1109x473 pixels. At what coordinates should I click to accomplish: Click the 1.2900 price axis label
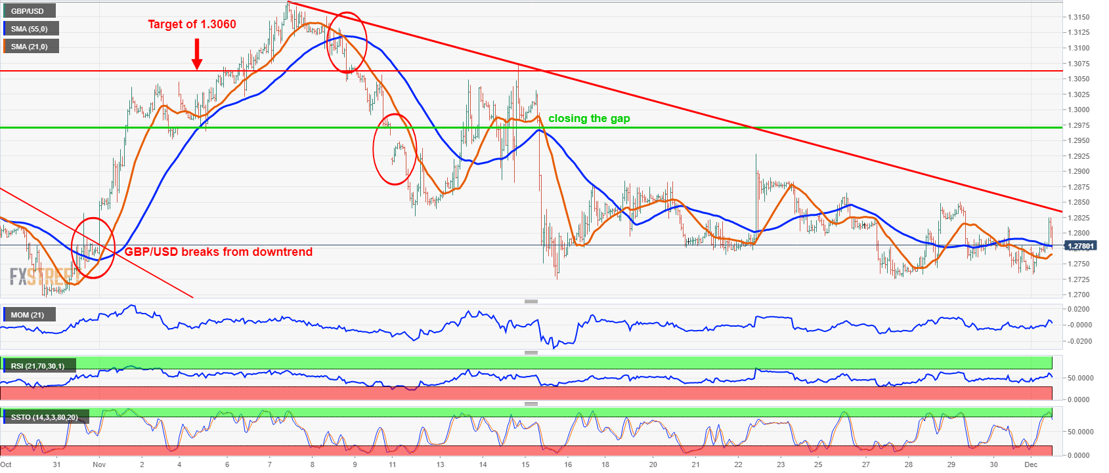tap(1079, 172)
